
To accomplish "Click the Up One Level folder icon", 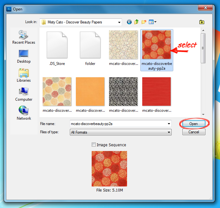I will pyautogui.click(x=136, y=22).
